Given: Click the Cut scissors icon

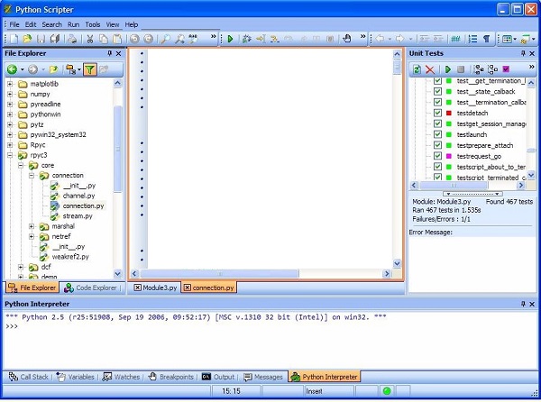Looking at the screenshot, I should coord(90,39).
